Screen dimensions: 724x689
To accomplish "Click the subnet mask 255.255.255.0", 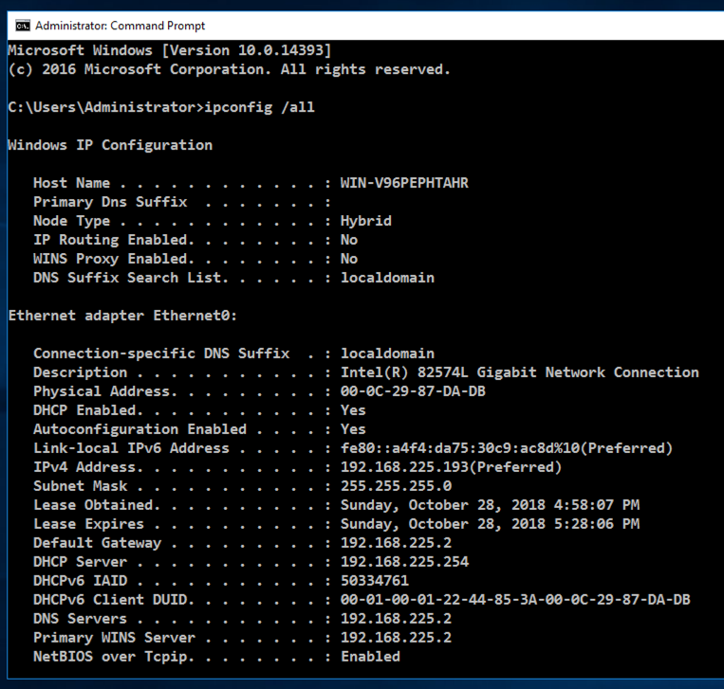I will [x=396, y=486].
